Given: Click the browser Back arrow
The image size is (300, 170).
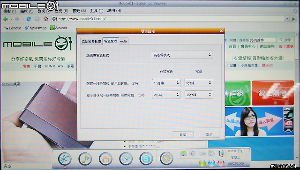Looking at the screenshot, I should [6, 19].
